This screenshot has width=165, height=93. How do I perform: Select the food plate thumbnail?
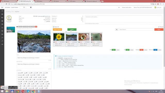tap(84, 37)
